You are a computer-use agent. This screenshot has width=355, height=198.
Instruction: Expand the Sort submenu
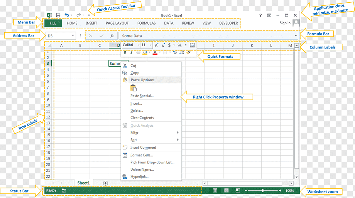[x=151, y=140]
